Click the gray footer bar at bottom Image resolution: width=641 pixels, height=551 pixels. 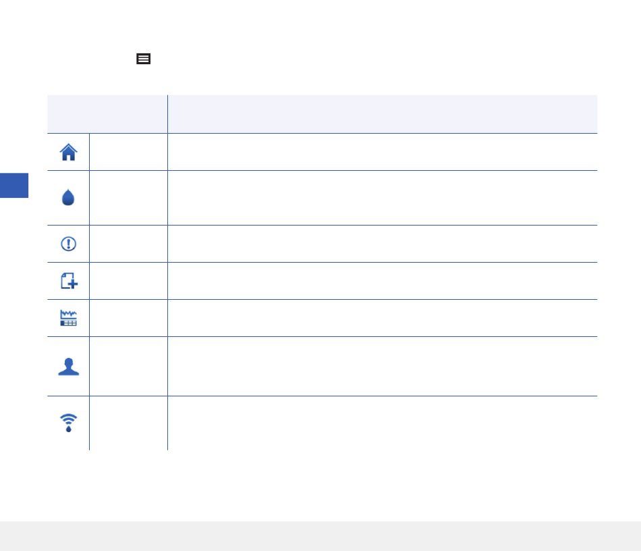(320, 536)
